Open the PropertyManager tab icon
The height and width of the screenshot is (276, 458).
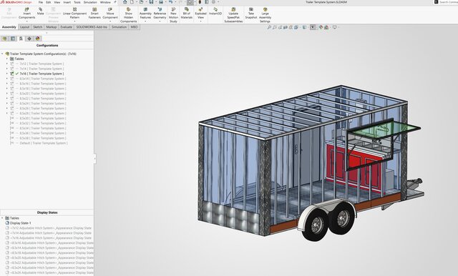[13, 39]
